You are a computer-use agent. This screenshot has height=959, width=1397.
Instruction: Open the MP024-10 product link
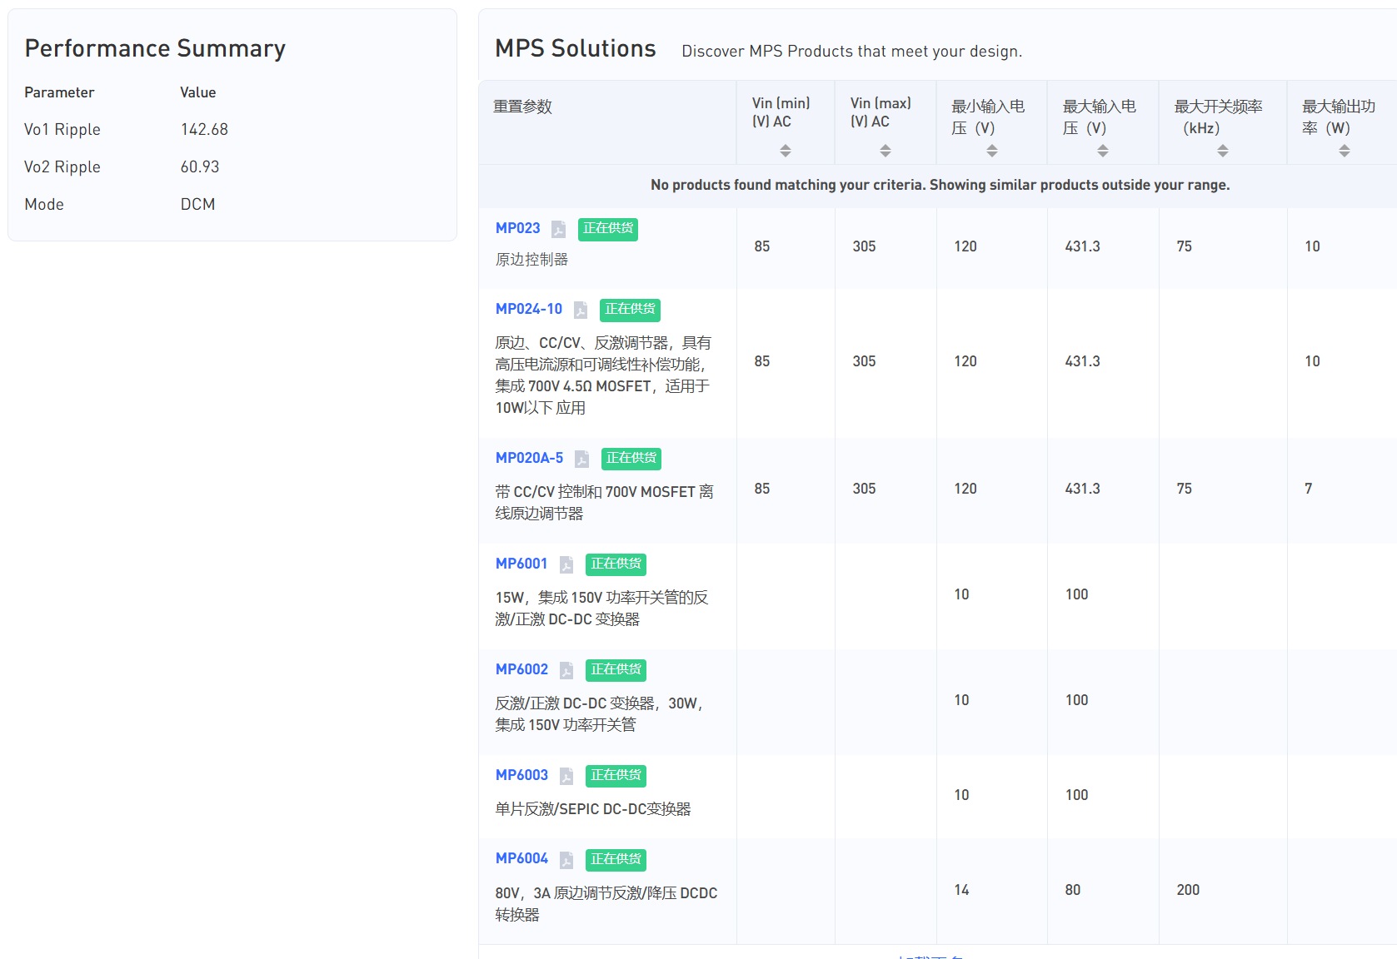[x=528, y=309]
